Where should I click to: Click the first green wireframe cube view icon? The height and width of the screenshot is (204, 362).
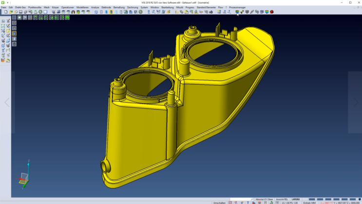click(35, 18)
